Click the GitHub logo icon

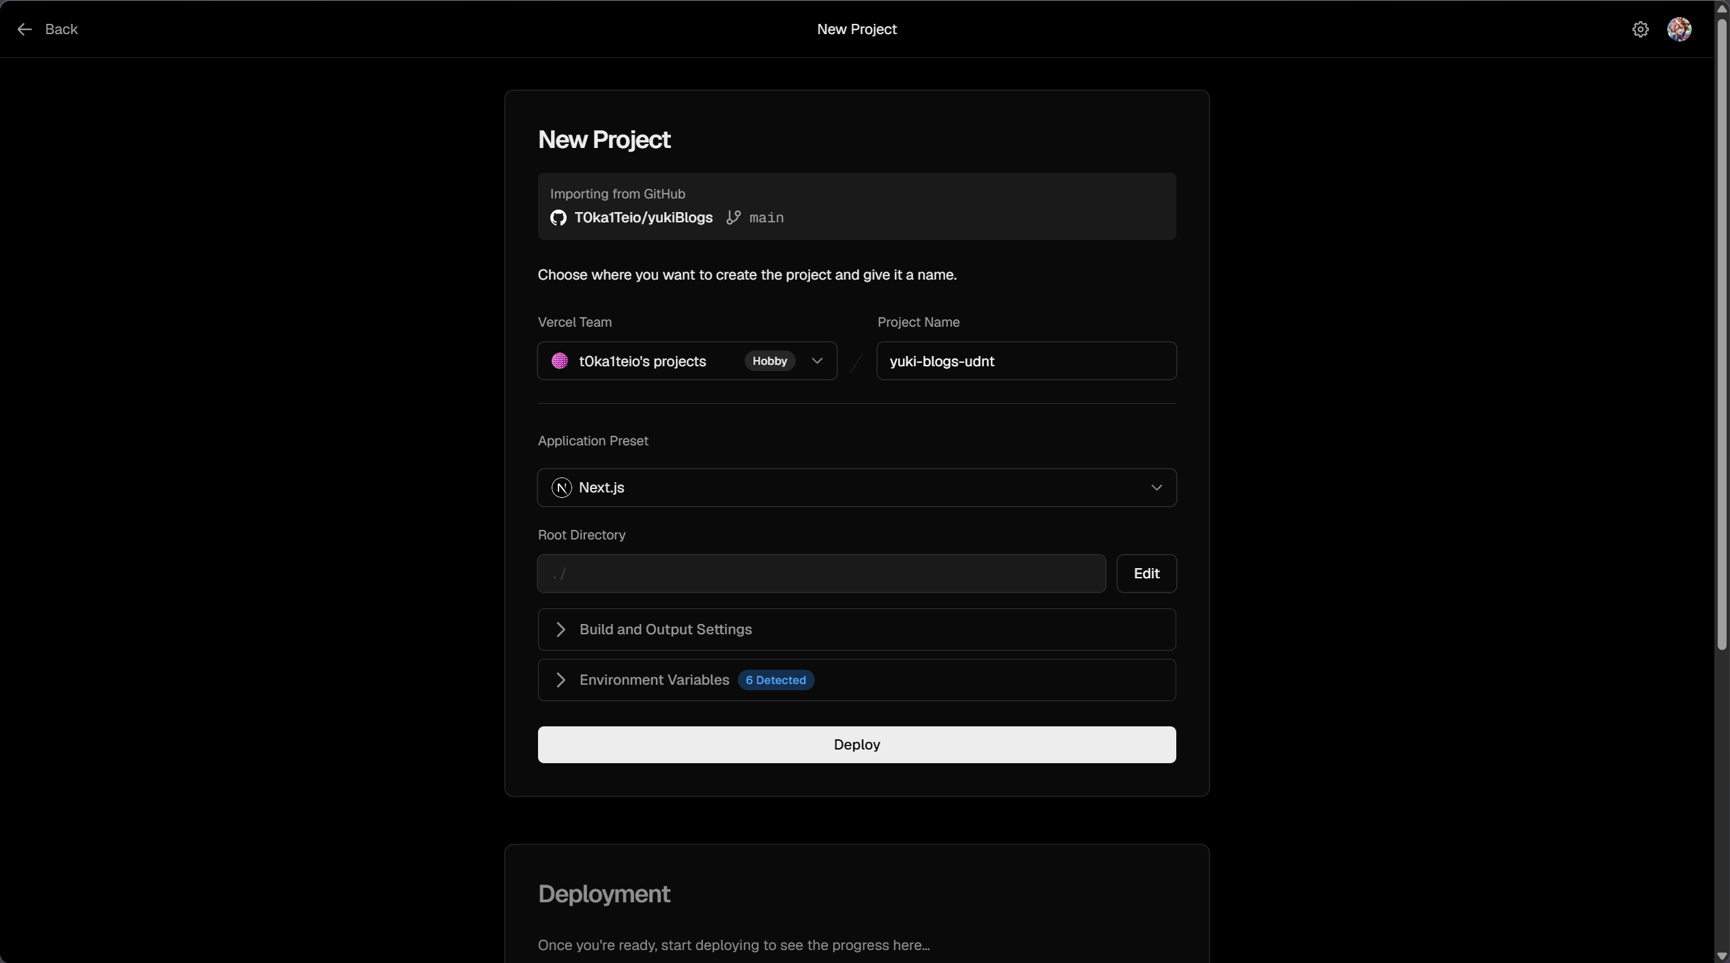(558, 218)
